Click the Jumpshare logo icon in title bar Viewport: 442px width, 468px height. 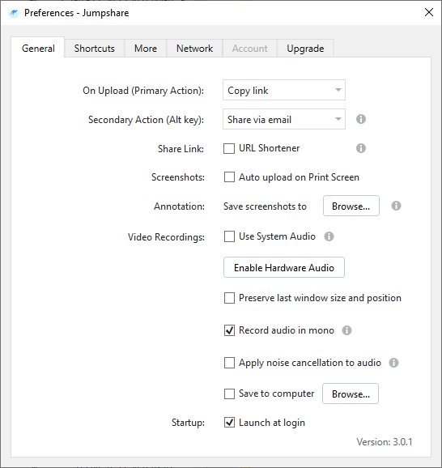coord(14,13)
